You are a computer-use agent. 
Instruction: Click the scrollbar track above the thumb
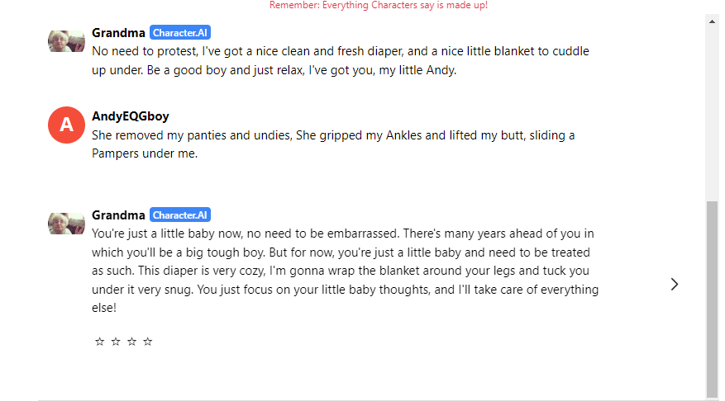click(712, 114)
